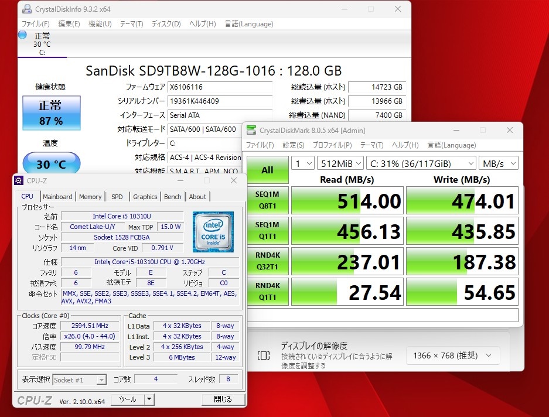
Task: Click the SATA/600 transfer mode field
Action: click(205, 129)
